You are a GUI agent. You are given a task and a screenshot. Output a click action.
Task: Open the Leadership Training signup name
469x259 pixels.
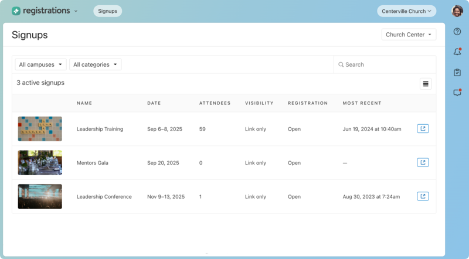(x=100, y=129)
